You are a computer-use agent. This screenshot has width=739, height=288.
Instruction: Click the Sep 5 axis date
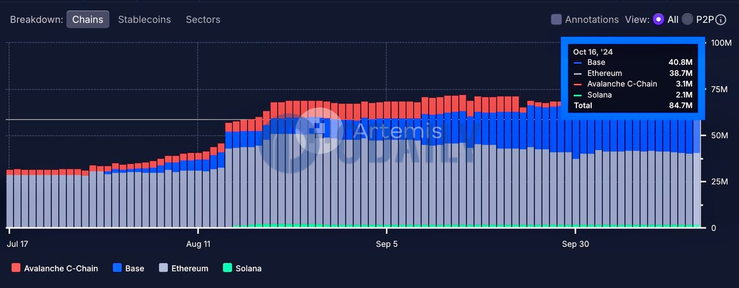click(387, 244)
